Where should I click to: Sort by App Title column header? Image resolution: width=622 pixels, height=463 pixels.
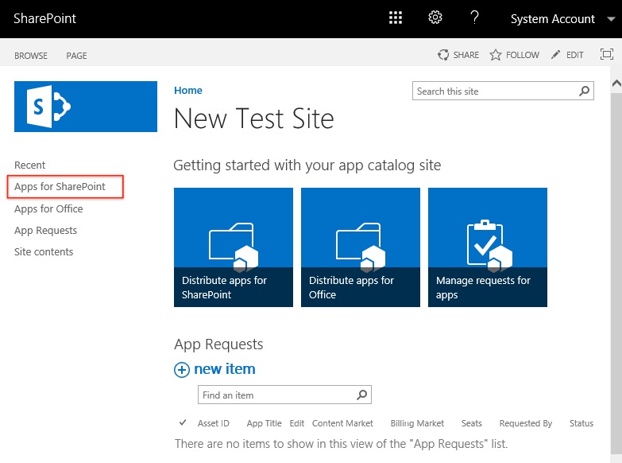[265, 423]
